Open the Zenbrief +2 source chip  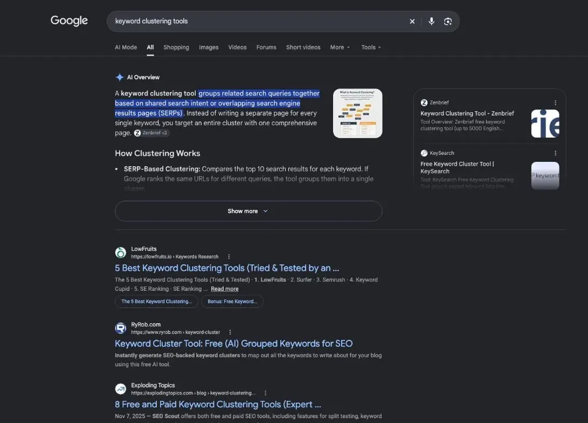[x=151, y=133]
